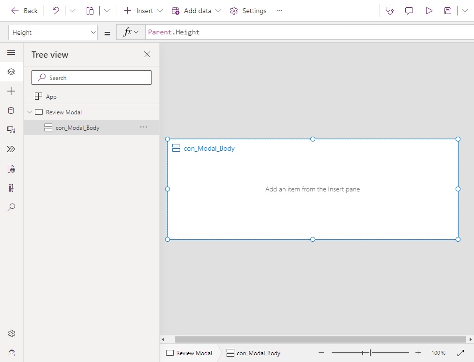Click the Back button
This screenshot has height=362, width=474.
24,10
